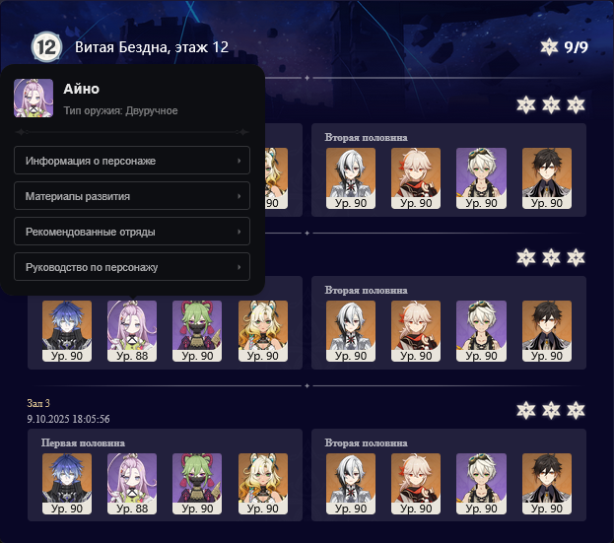Open Руководство по персонажу guide

click(132, 267)
